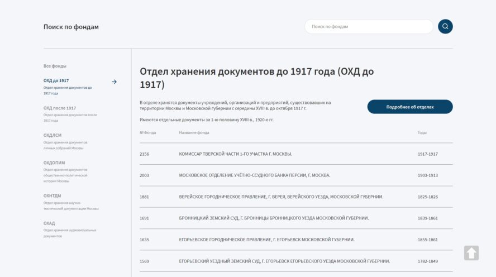Open fund ВЕРЕЙСКОЕ ГОРОДНИЧЕСКОЕ ПРАВЛЕНИЕ

coord(281,197)
